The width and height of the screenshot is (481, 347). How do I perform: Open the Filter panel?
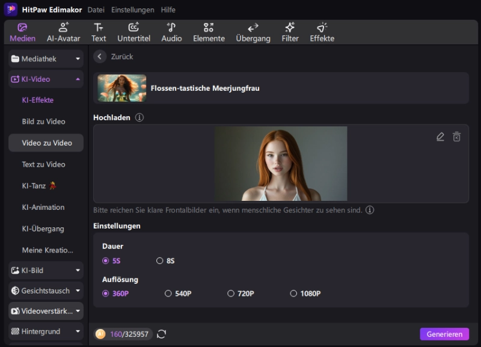[x=290, y=32]
